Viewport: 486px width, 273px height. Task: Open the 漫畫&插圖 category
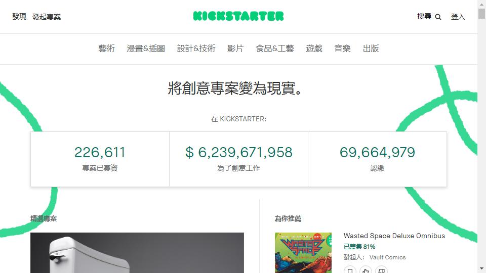(146, 49)
